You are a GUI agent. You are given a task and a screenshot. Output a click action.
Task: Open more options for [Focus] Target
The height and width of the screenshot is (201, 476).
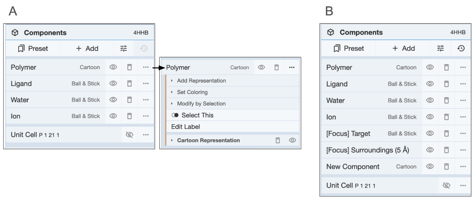463,133
